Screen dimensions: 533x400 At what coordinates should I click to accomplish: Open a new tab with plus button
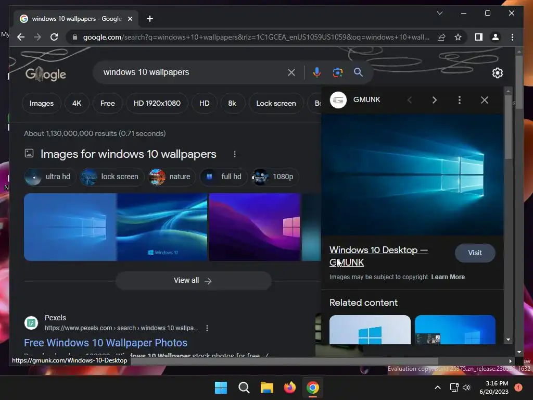pyautogui.click(x=149, y=19)
